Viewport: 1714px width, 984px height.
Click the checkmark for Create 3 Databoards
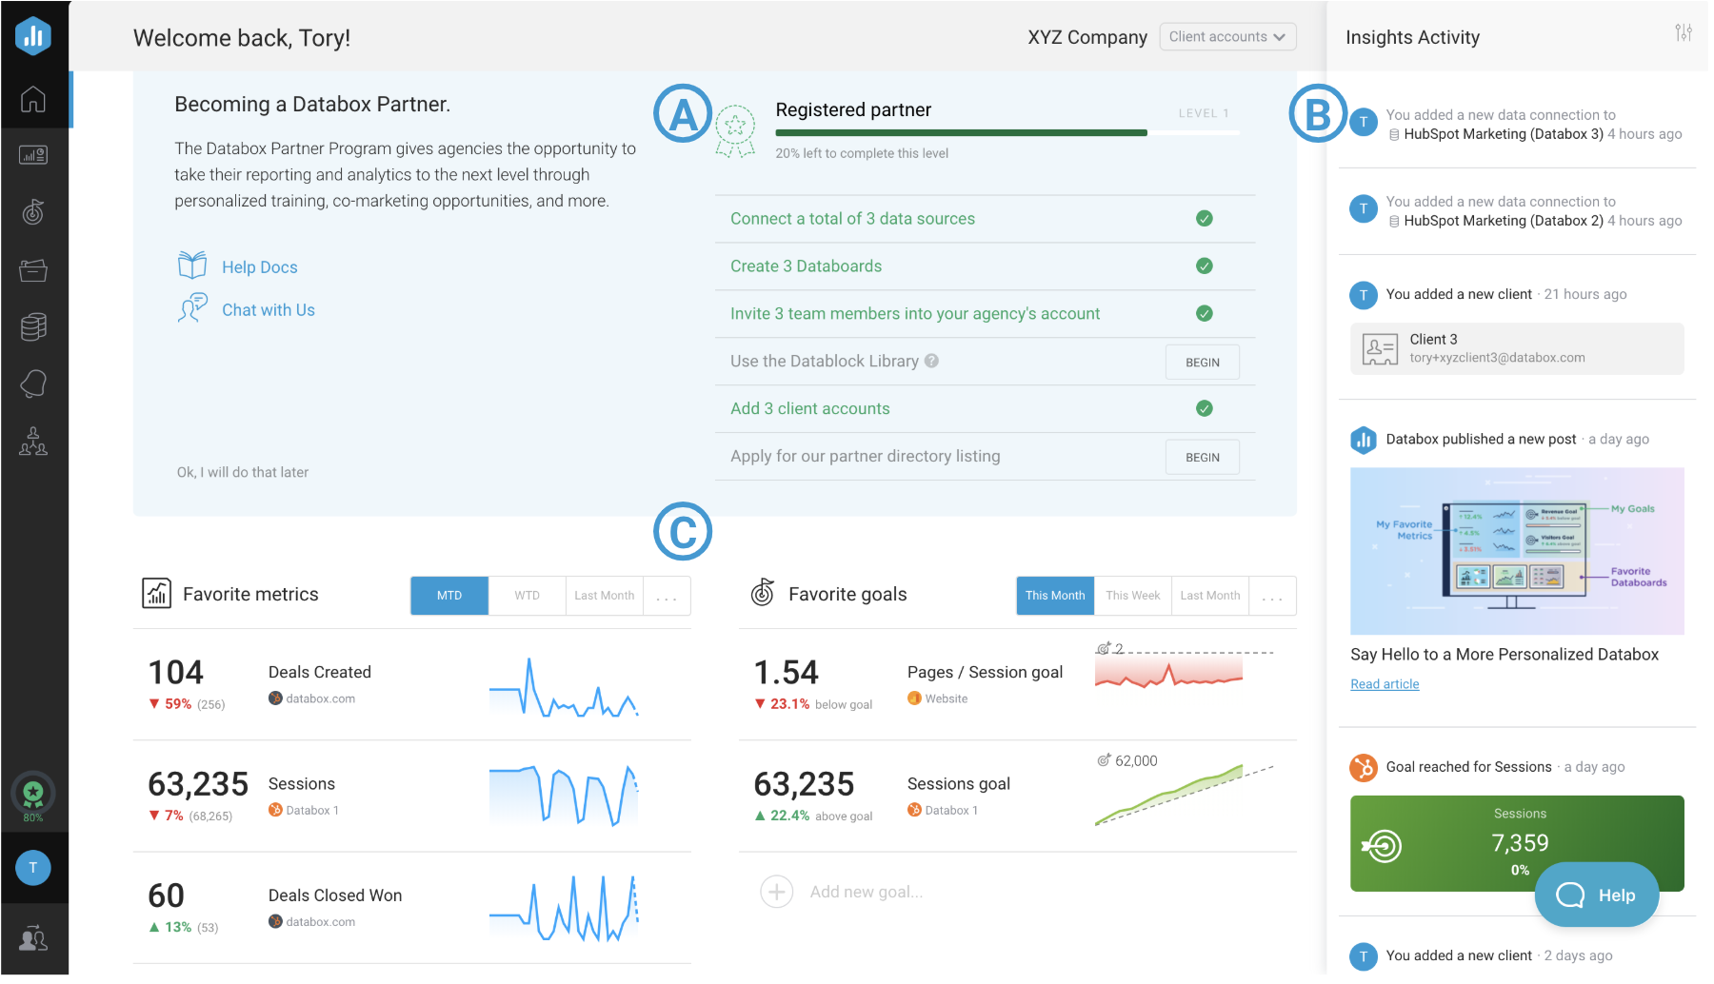pyautogui.click(x=1205, y=266)
